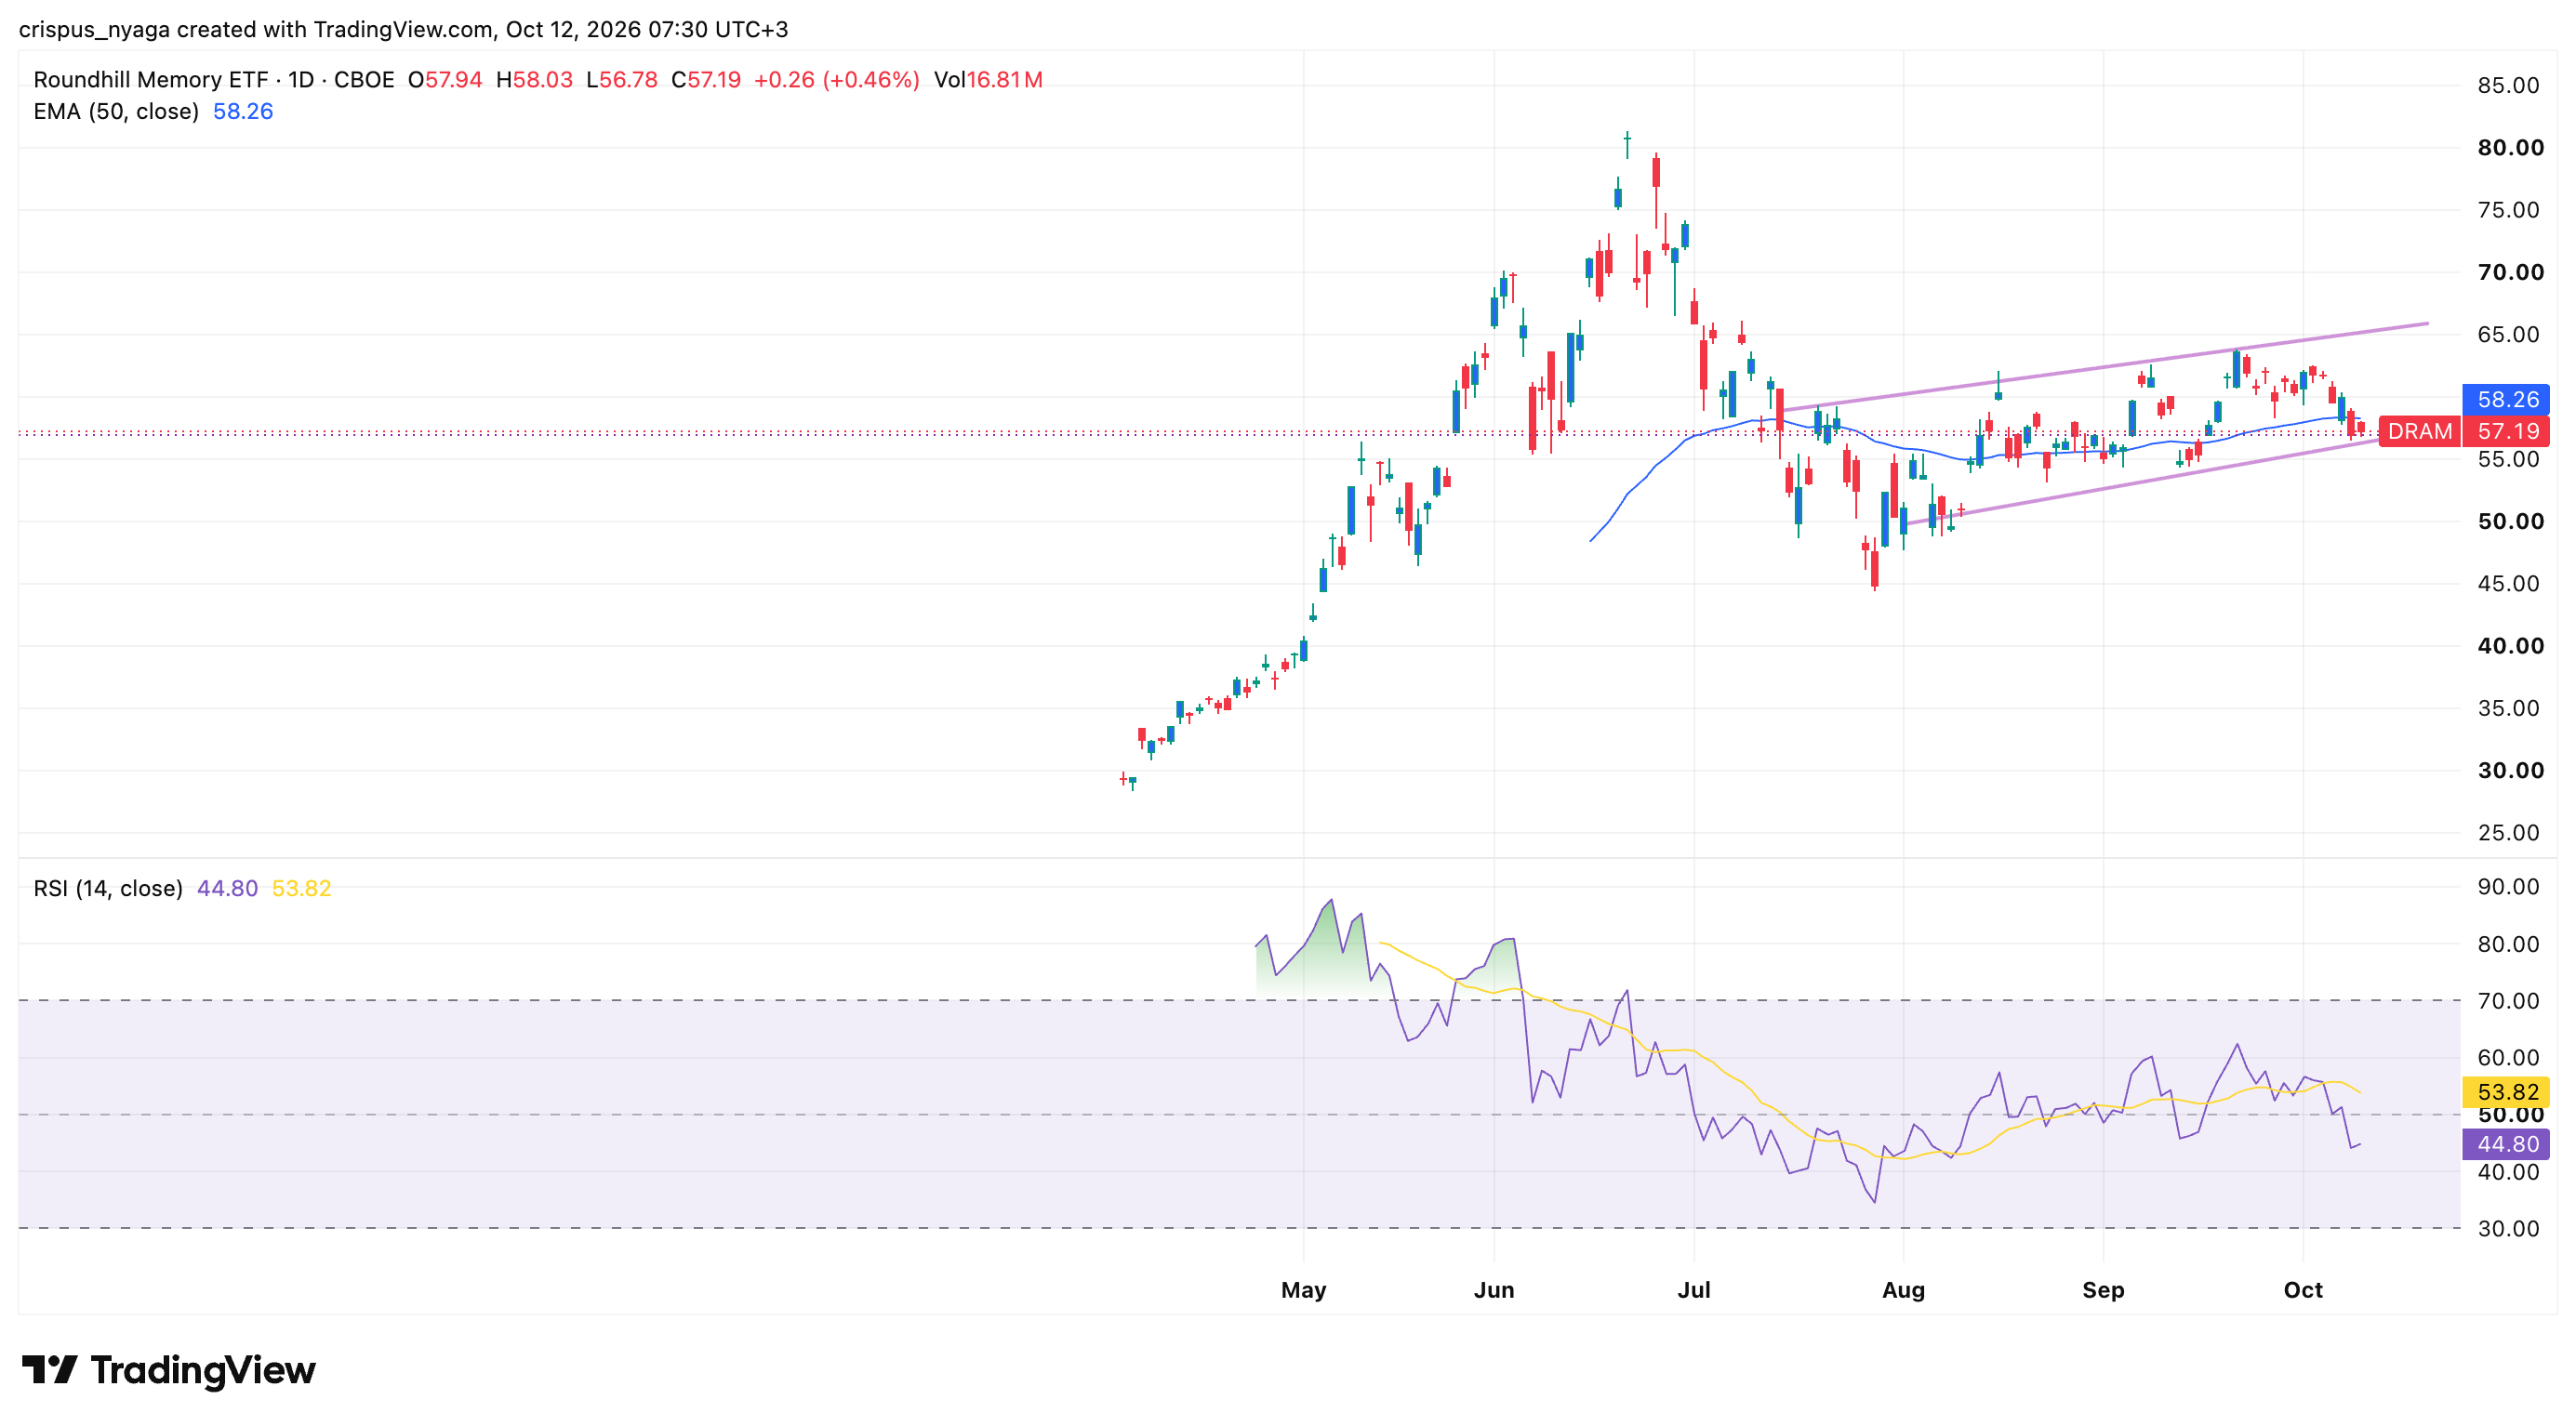The image size is (2576, 1426).
Task: Click the RSI legend value 53.82
Action: [x=301, y=889]
